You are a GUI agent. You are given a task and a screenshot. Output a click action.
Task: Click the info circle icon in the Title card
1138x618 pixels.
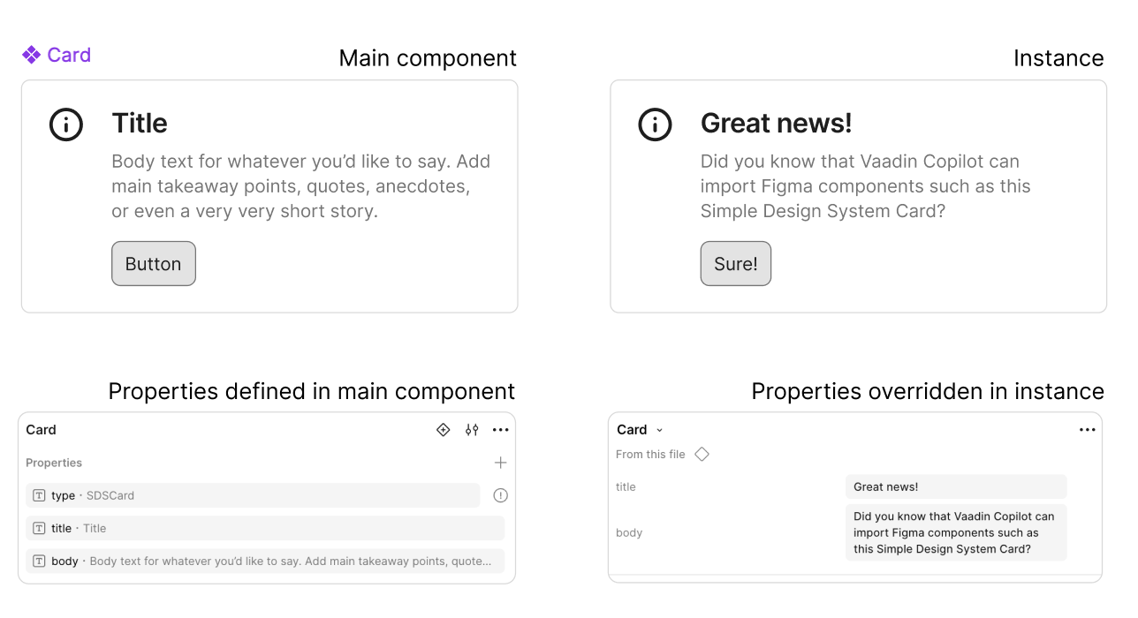[65, 124]
